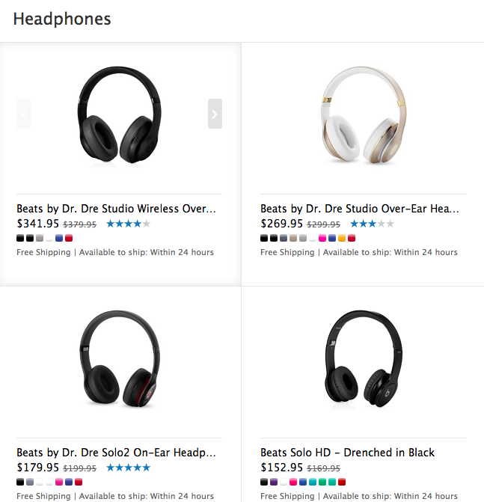The height and width of the screenshot is (502, 484).
Task: Open Beats by Dr. Dre Studio Wireless title link
Action: tap(116, 209)
